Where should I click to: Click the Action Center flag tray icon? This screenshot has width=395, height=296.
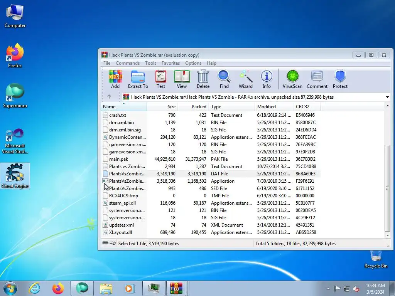[337, 289]
